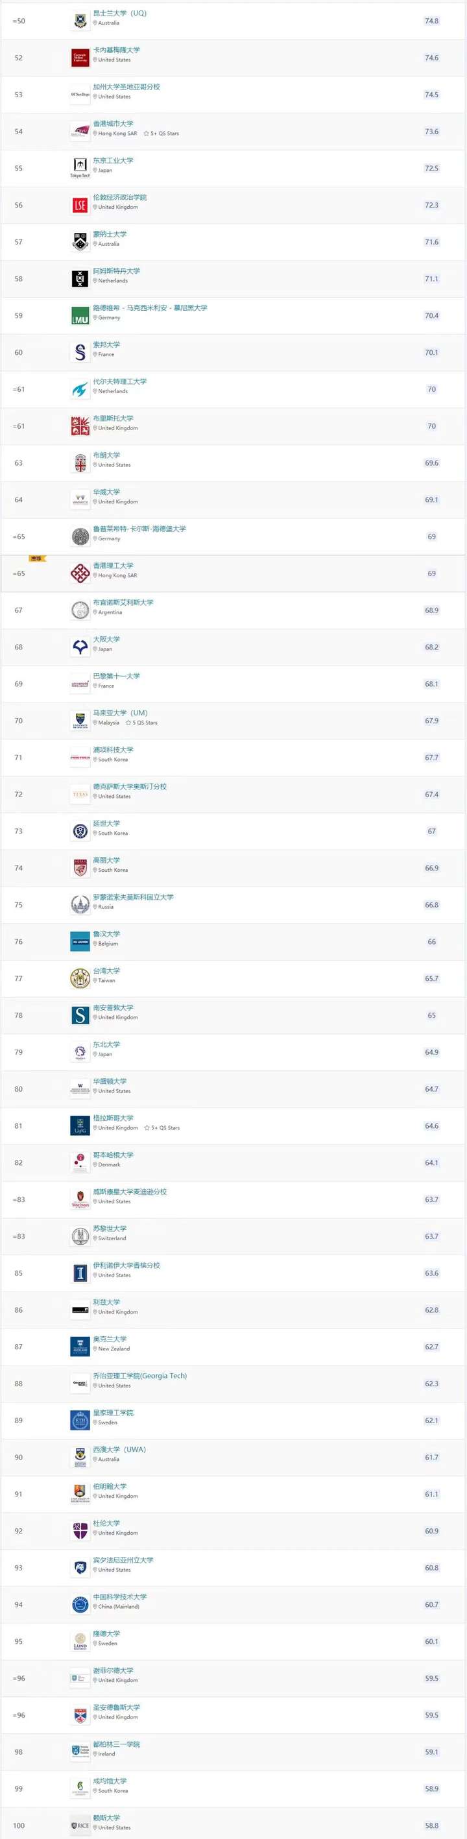Click the Rice University logo
Viewport: 467px width, 1839px height.
(80, 1825)
